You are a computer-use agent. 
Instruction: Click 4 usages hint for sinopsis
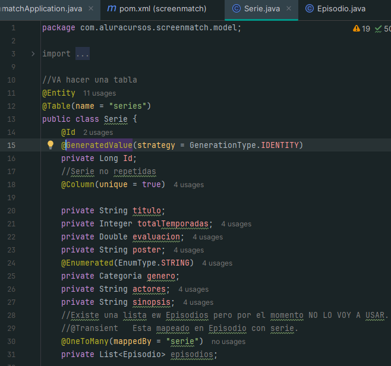(x=198, y=302)
